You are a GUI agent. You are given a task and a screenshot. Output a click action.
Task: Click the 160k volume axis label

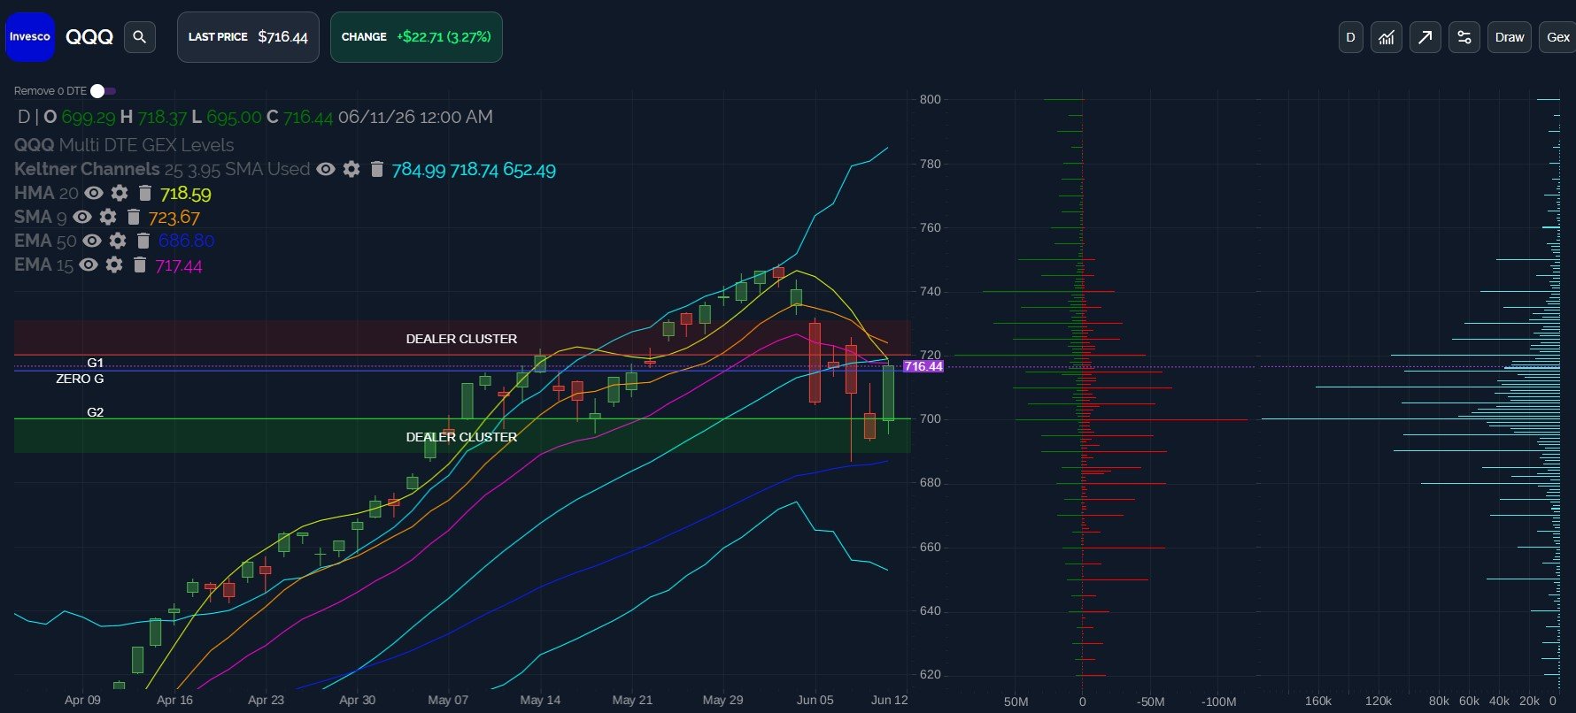(1318, 701)
